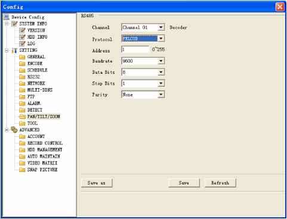Select the SCHEDULE tree label
Image resolution: width=287 pixels, height=219 pixels.
tap(38, 70)
